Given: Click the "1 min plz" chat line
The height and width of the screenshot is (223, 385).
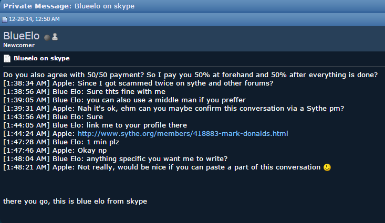Looking at the screenshot, I should 61,142.
